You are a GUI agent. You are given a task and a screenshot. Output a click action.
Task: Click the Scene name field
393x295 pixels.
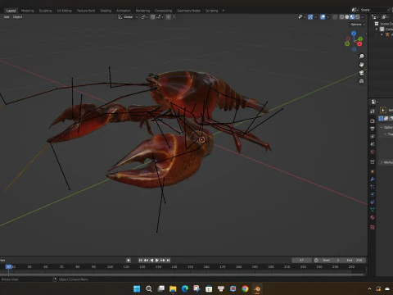pyautogui.click(x=373, y=10)
